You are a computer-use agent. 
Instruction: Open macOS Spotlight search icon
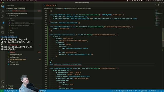[x=151, y=1]
